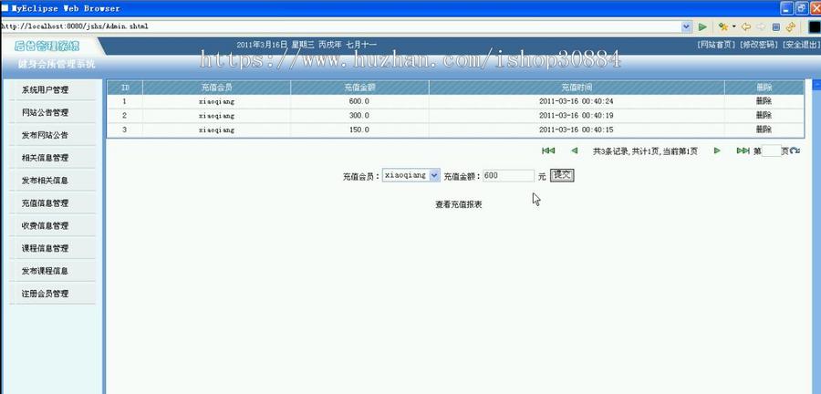The width and height of the screenshot is (821, 394).
Task: Navigate back with the yellow left arrow
Action: click(745, 26)
